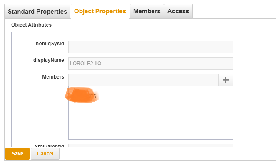Click the orange scribble hiding the member name
The height and width of the screenshot is (162, 276).
tap(81, 95)
